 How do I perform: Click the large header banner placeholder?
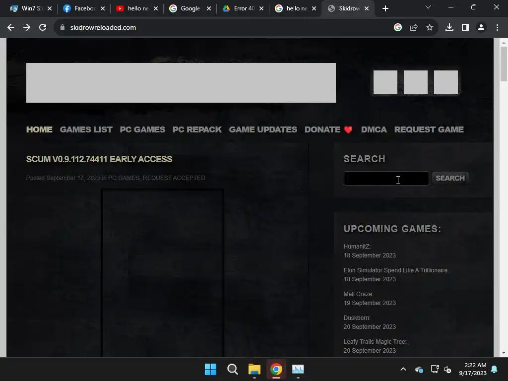[181, 83]
